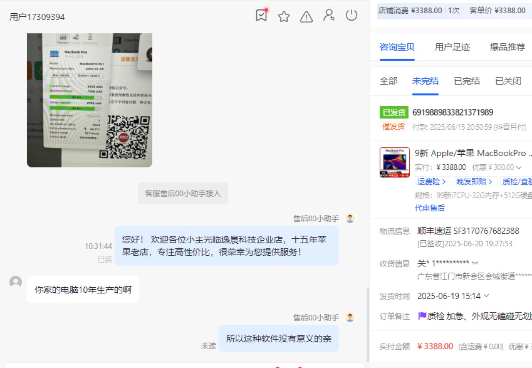Click agent avatar beside 所以这种软件没有意义的亲
532x368 pixels.
[350, 317]
